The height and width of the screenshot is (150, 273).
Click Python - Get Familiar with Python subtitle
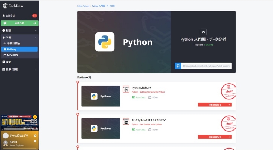pos(147,124)
